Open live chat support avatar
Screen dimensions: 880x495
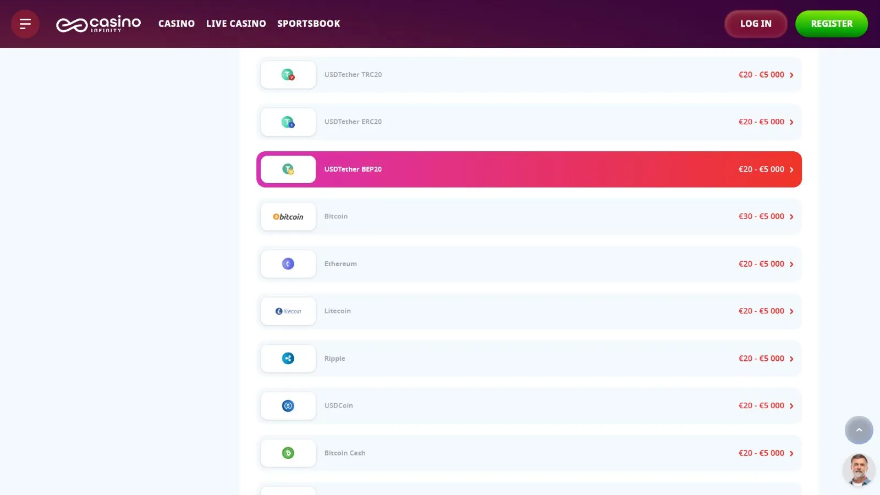[859, 470]
